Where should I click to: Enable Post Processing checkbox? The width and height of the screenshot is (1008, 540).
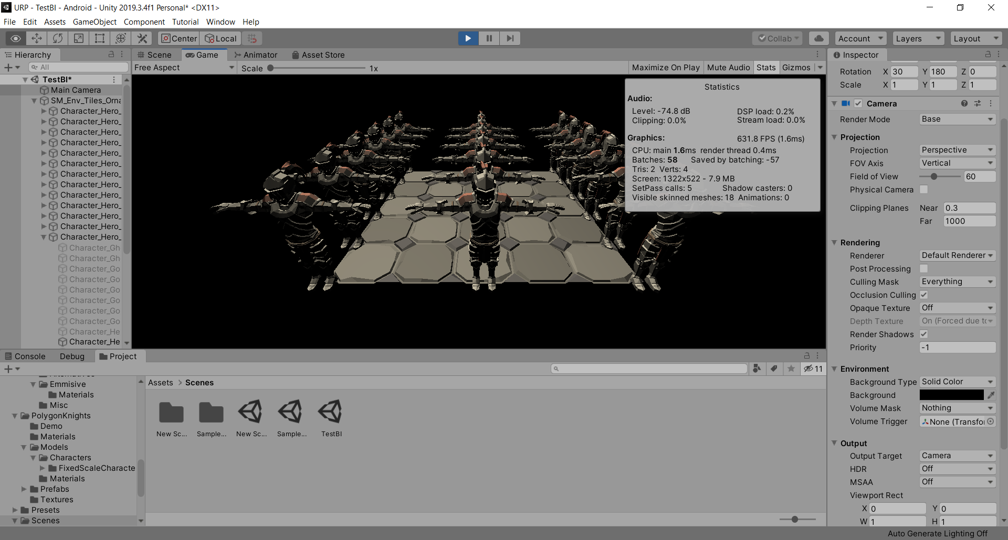pos(924,268)
